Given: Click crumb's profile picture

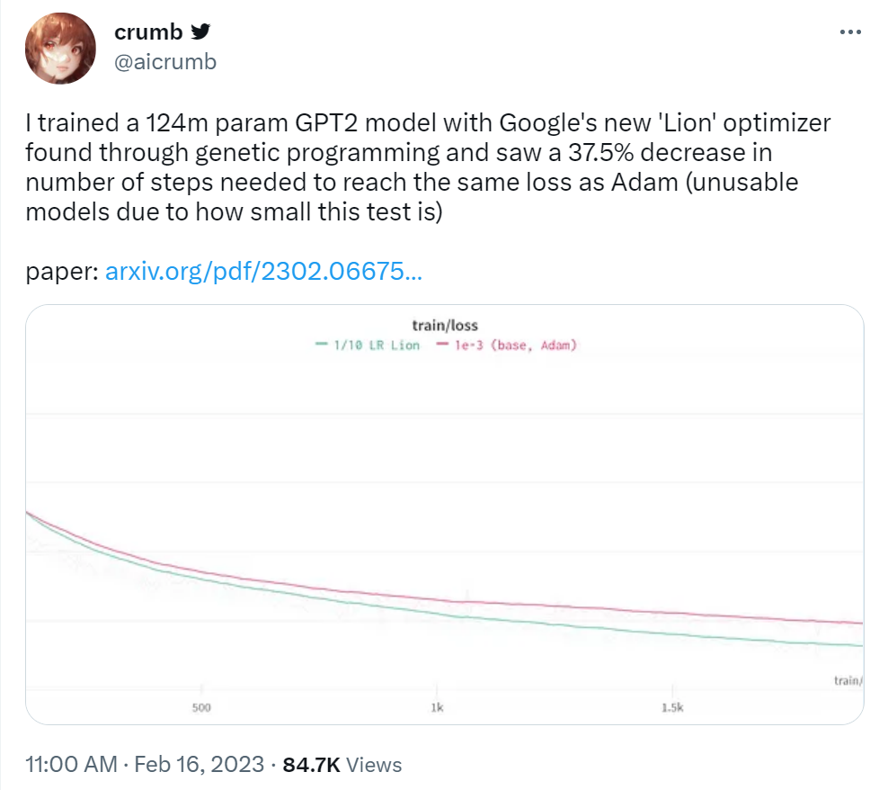Looking at the screenshot, I should [60, 48].
